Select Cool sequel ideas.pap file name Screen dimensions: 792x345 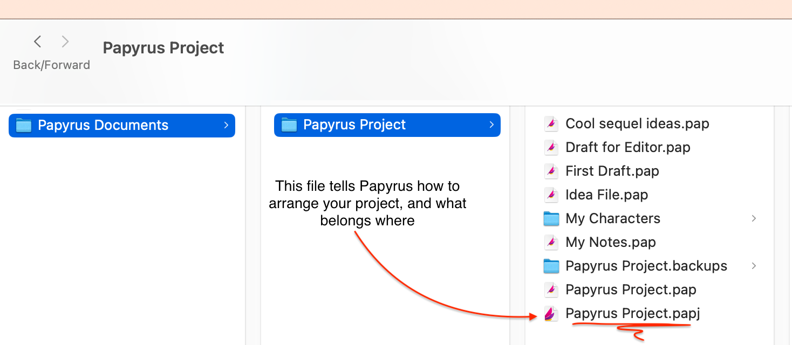click(x=637, y=123)
